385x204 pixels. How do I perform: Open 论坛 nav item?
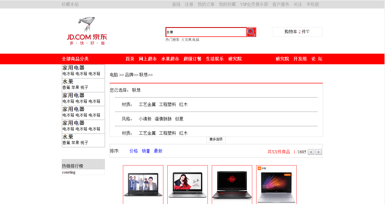click(x=317, y=59)
